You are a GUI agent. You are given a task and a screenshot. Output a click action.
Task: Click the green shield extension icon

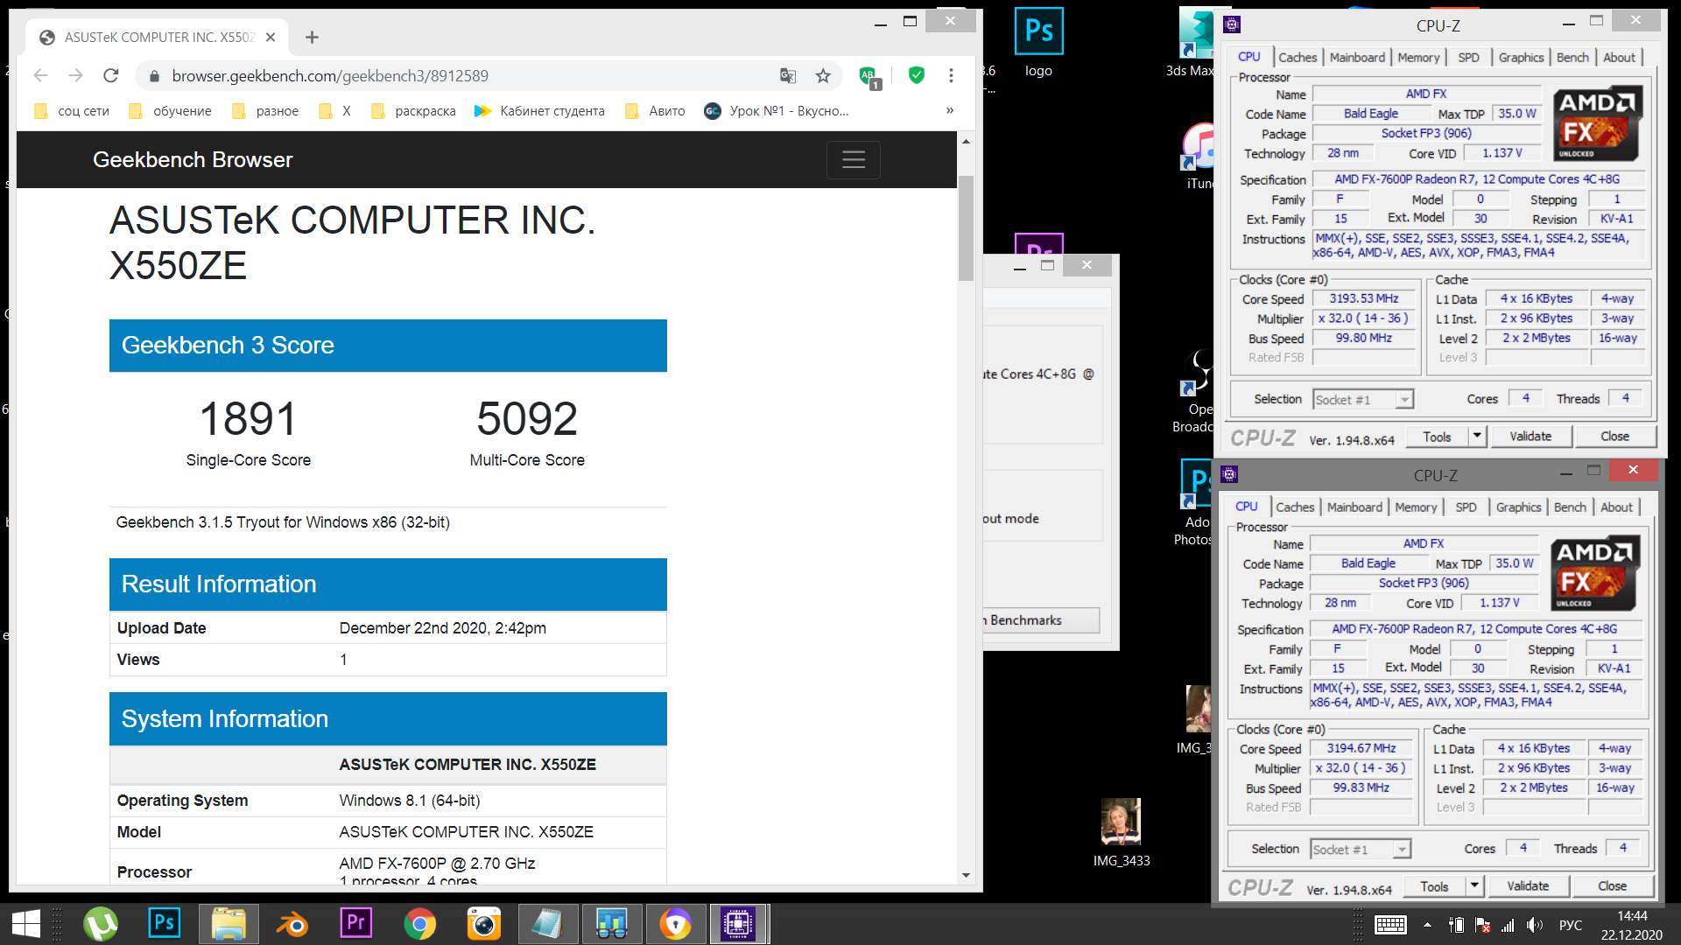917,75
